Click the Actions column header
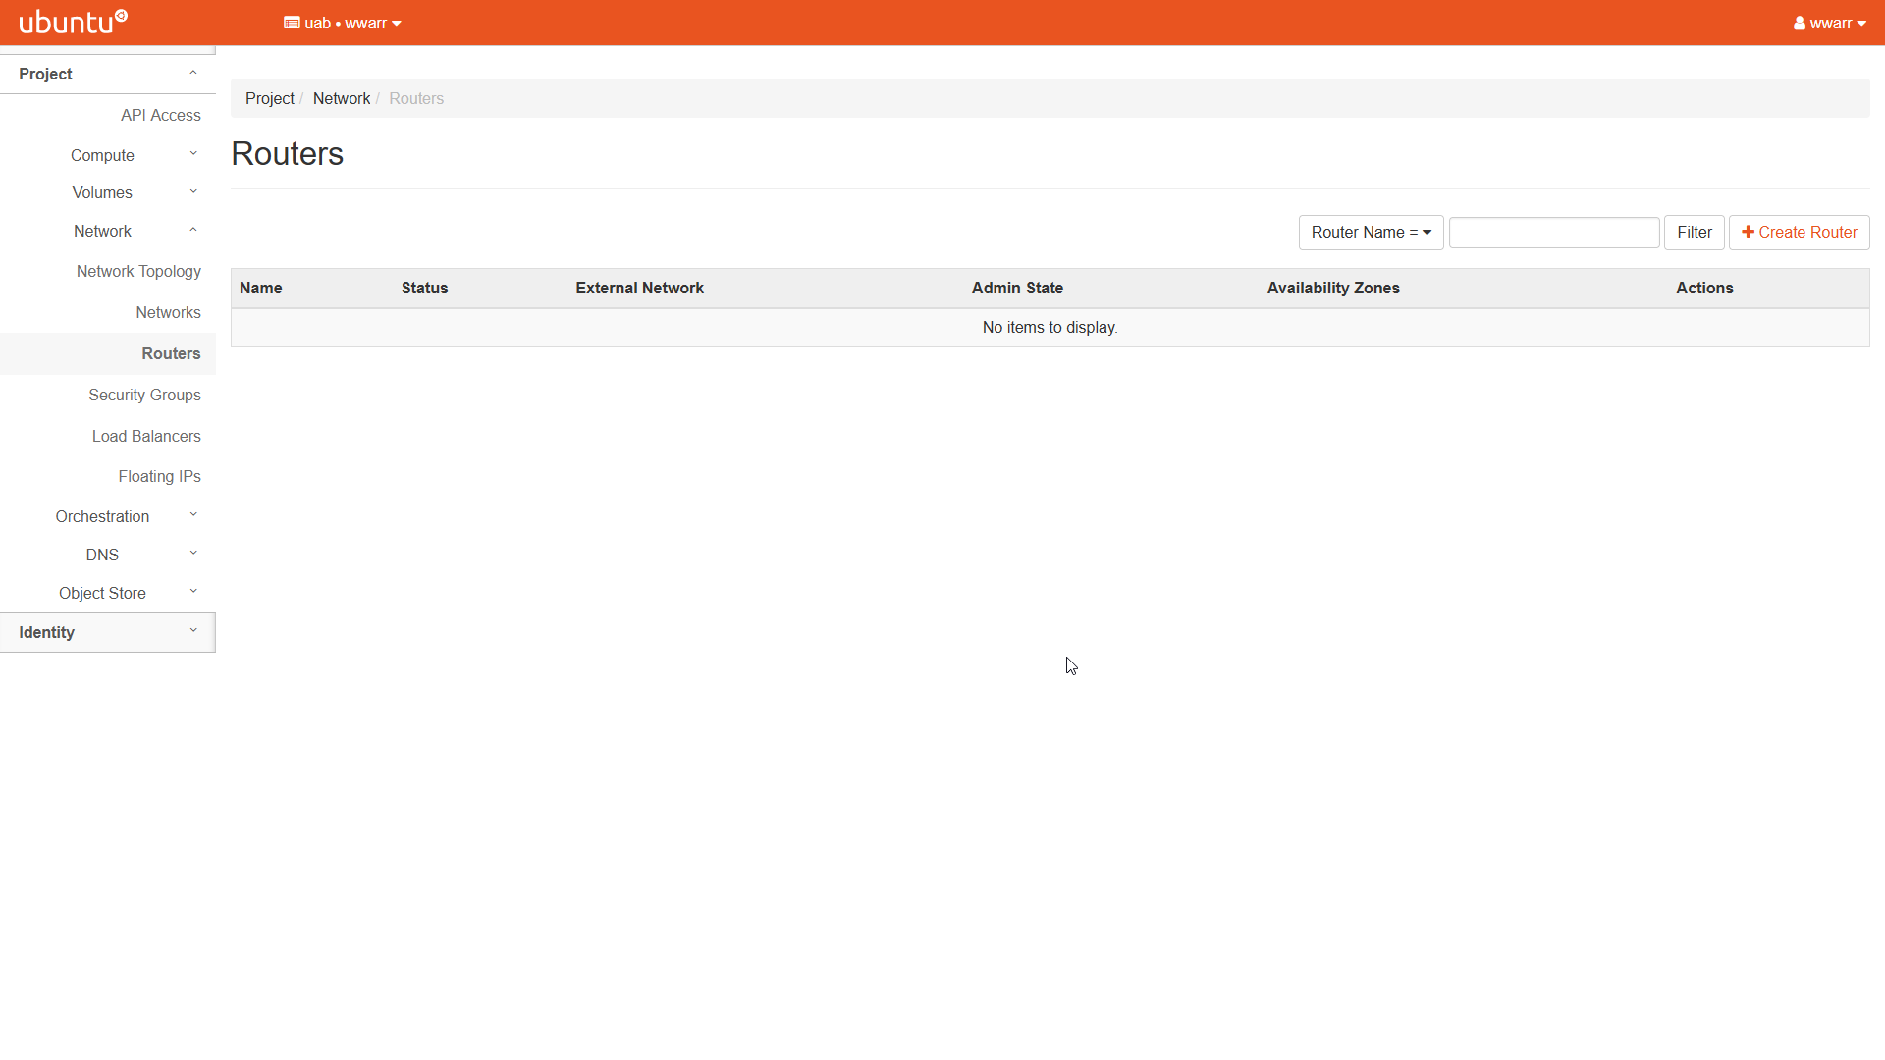1885x1060 pixels. pos(1704,288)
